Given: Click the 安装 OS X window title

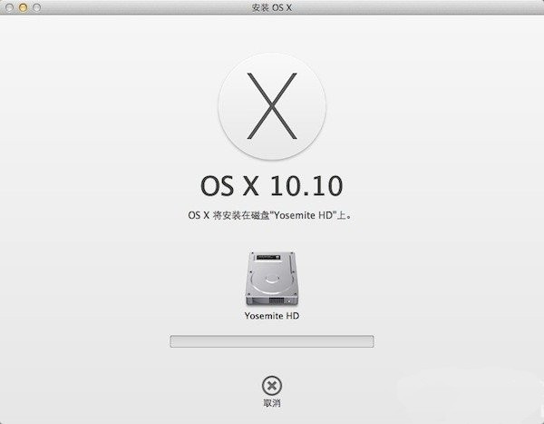Looking at the screenshot, I should pos(272,7).
